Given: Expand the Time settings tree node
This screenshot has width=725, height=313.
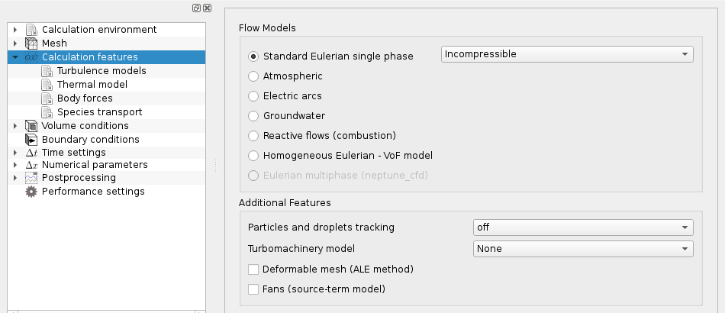Looking at the screenshot, I should tap(15, 153).
